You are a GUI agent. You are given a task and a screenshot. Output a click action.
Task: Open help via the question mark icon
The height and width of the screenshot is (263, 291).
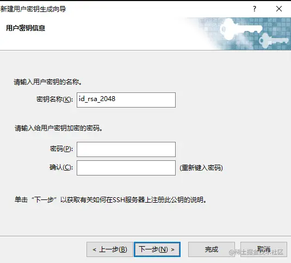[x=255, y=9]
